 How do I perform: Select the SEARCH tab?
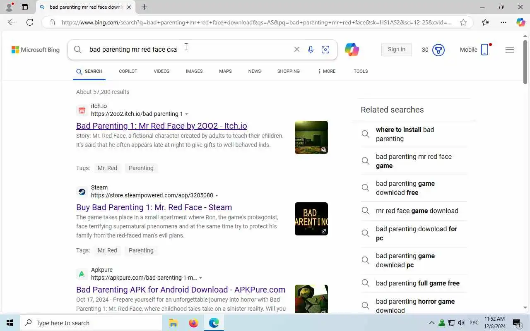point(89,71)
